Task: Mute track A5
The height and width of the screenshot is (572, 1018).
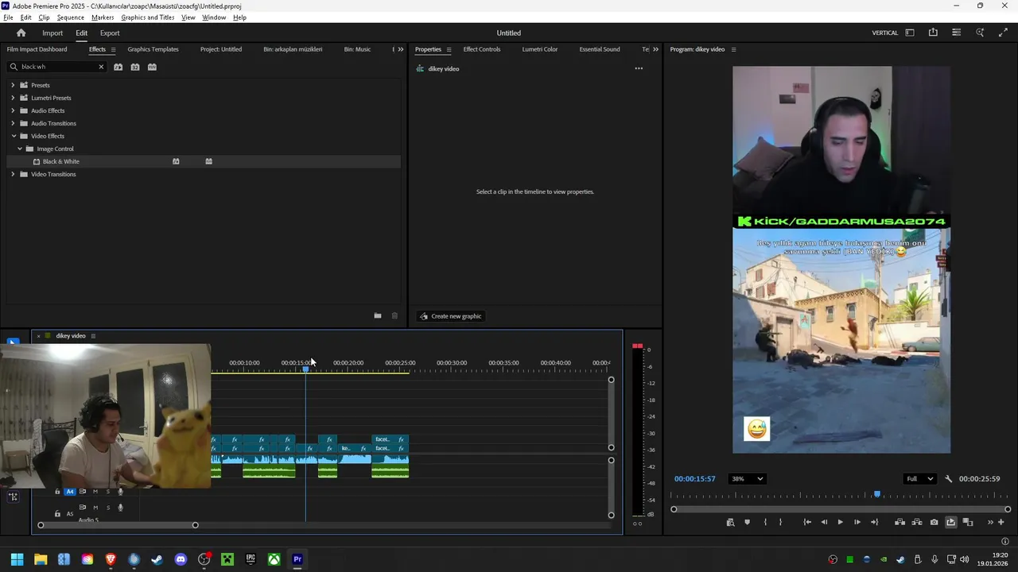Action: tap(95, 508)
